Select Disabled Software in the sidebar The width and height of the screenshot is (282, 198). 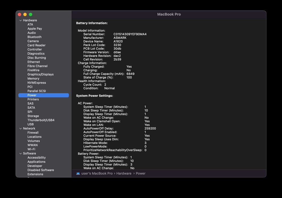(x=41, y=170)
